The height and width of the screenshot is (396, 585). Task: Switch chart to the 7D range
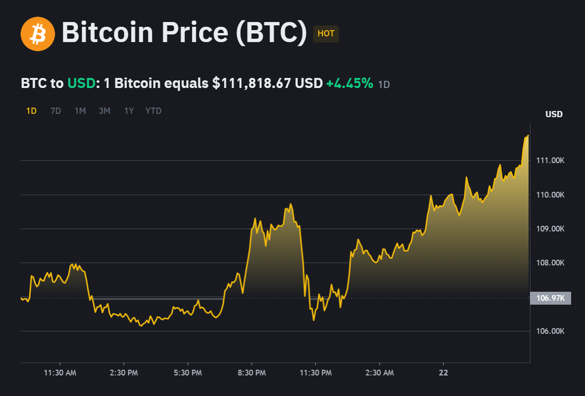(x=56, y=111)
